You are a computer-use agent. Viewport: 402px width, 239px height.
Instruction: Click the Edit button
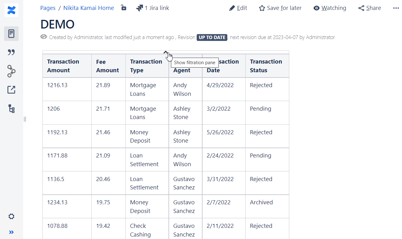(x=238, y=8)
